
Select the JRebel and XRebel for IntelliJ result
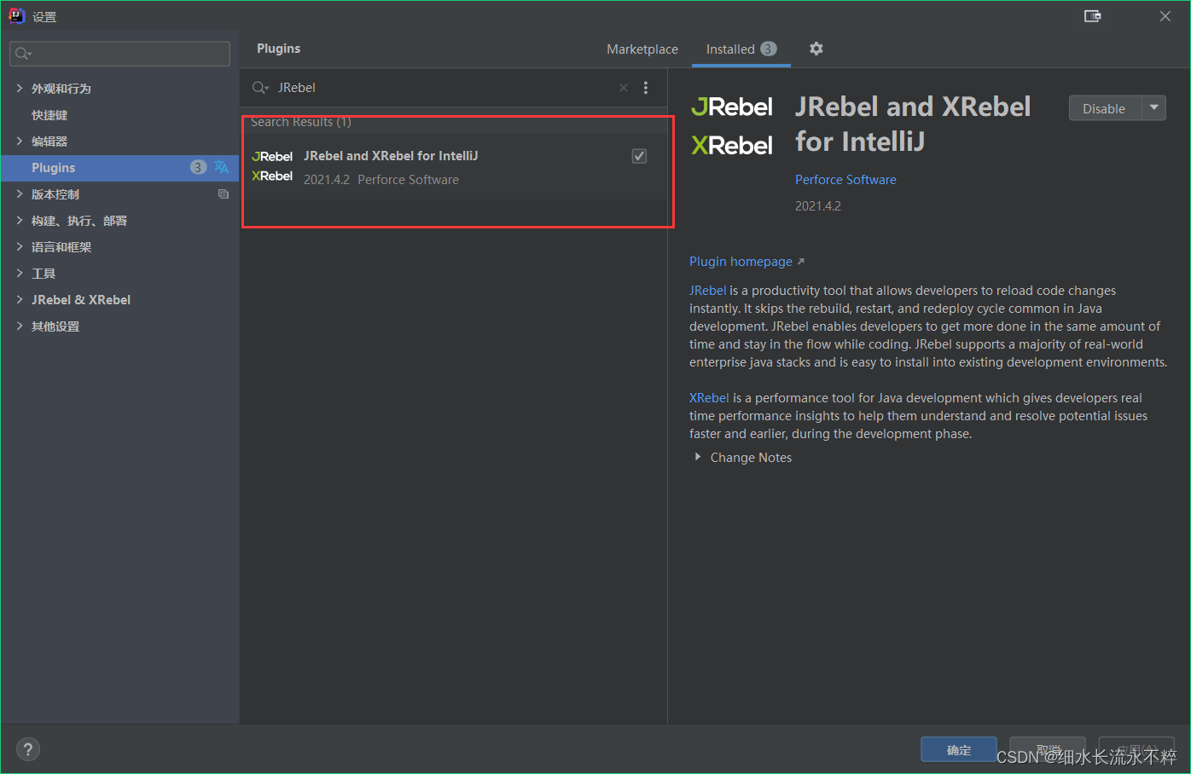[454, 167]
